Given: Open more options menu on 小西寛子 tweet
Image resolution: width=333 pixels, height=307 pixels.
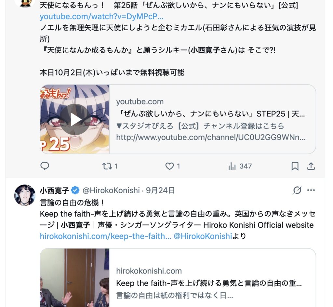Looking at the screenshot, I should [311, 190].
